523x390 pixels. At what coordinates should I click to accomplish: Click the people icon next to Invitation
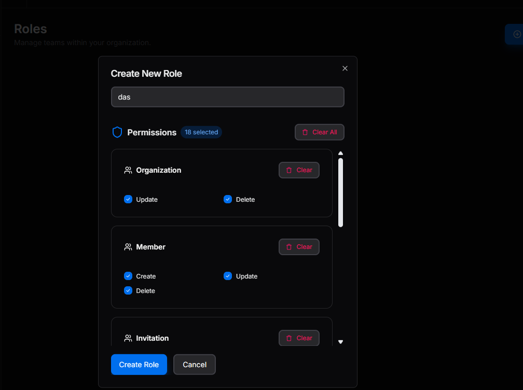point(128,338)
